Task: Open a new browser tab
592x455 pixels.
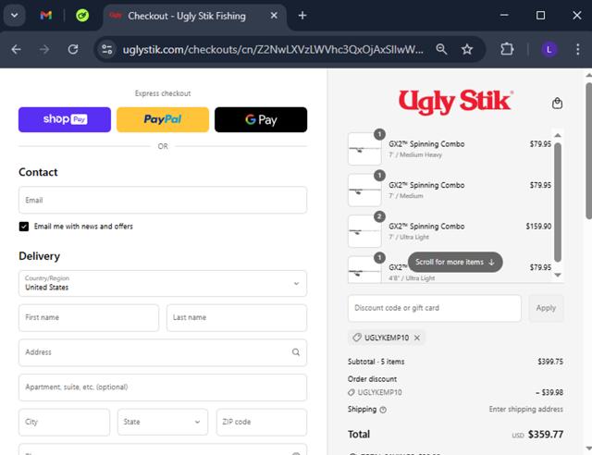Action: click(302, 16)
